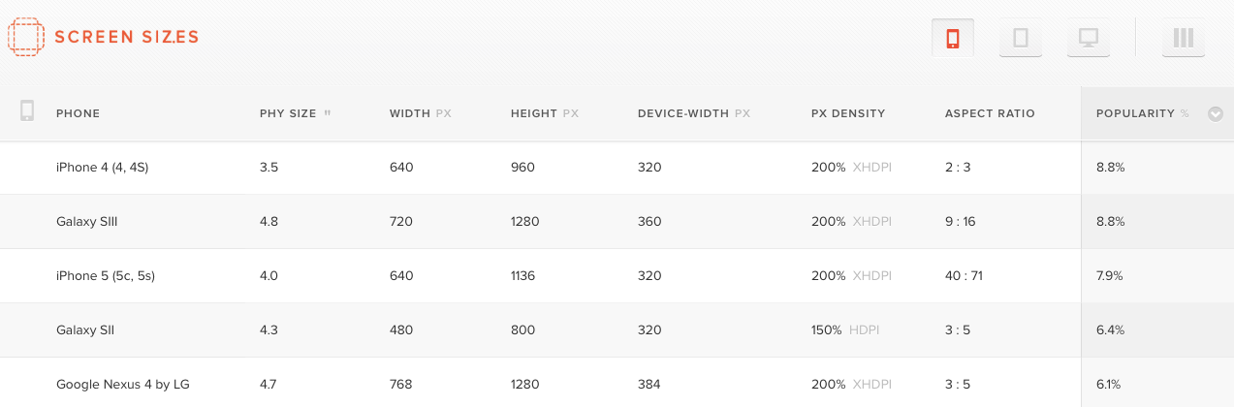
Task: Select the tablet device filter icon
Action: tap(1020, 39)
